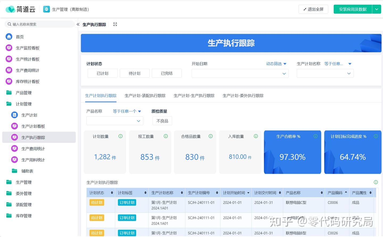Click the 安装应用及数据 button

tap(353, 9)
